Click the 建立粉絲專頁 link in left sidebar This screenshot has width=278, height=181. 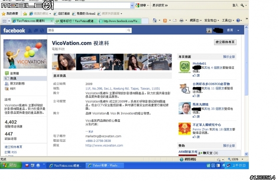tap(13, 147)
